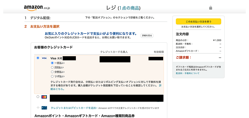
Task: Click the MasterCard logo icon
Action: click(x=44, y=97)
